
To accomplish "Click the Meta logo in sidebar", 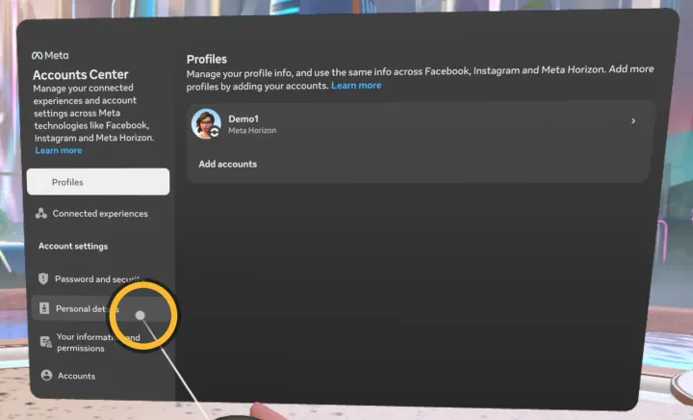I will (50, 55).
